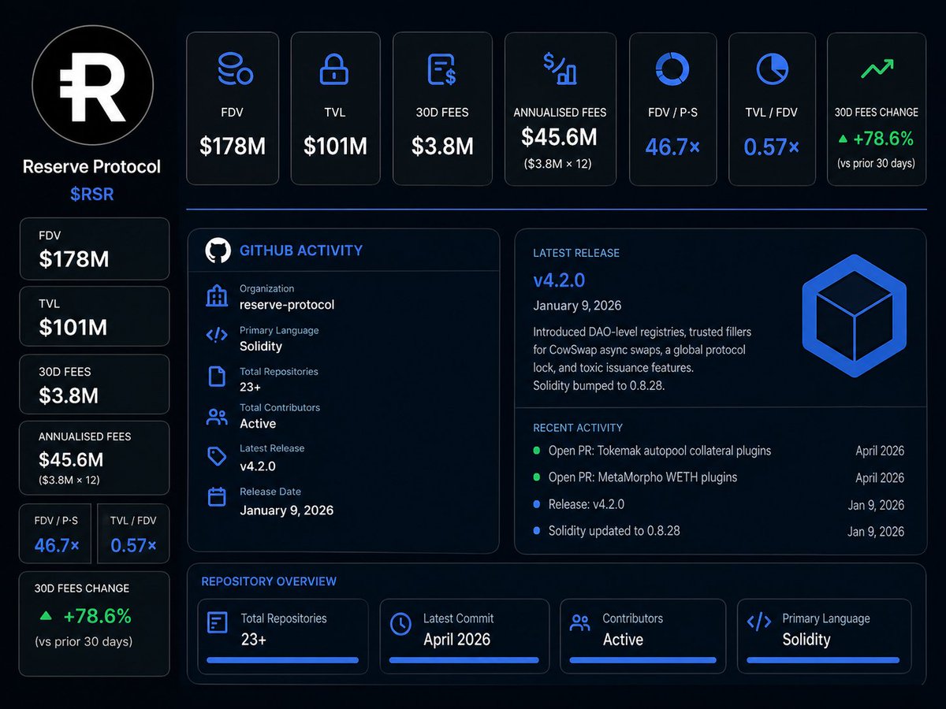Viewport: 946px width, 709px height.
Task: Click the green triangle in the sidebar 30D Fees Change card
Action: coord(46,615)
